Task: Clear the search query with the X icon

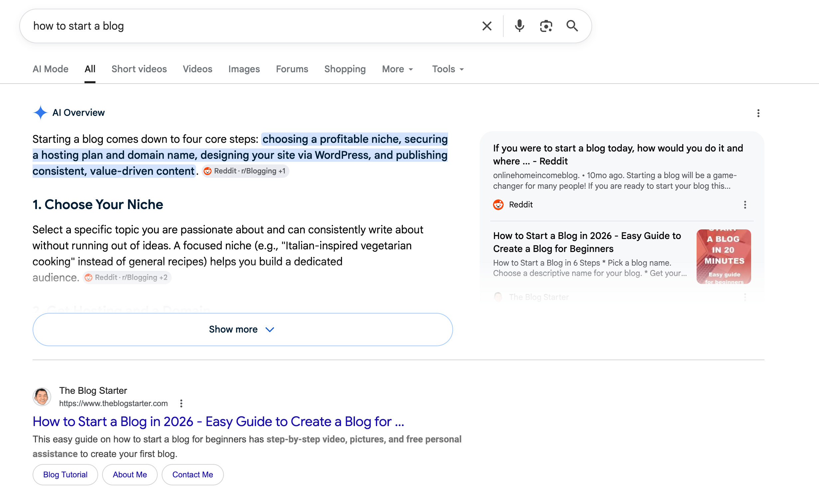Action: [487, 26]
